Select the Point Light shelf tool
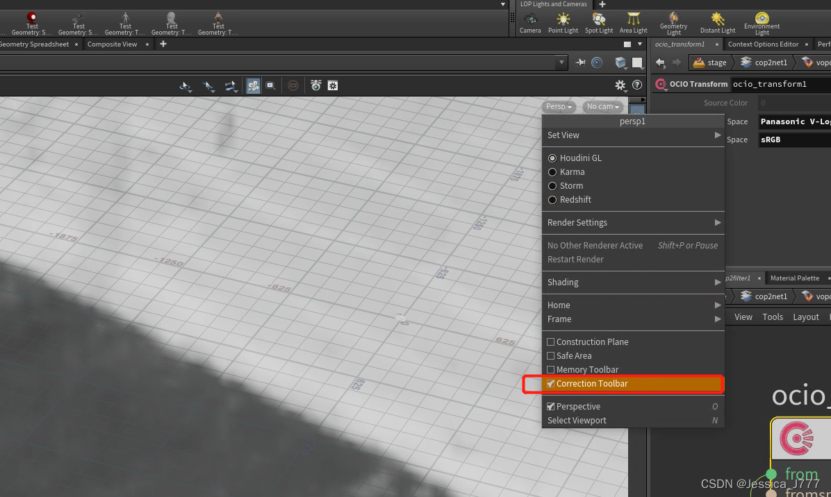The width and height of the screenshot is (831, 497). pos(563,24)
